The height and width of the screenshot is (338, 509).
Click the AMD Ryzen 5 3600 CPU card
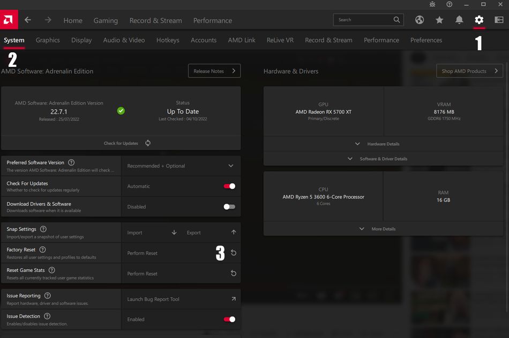[x=323, y=196]
